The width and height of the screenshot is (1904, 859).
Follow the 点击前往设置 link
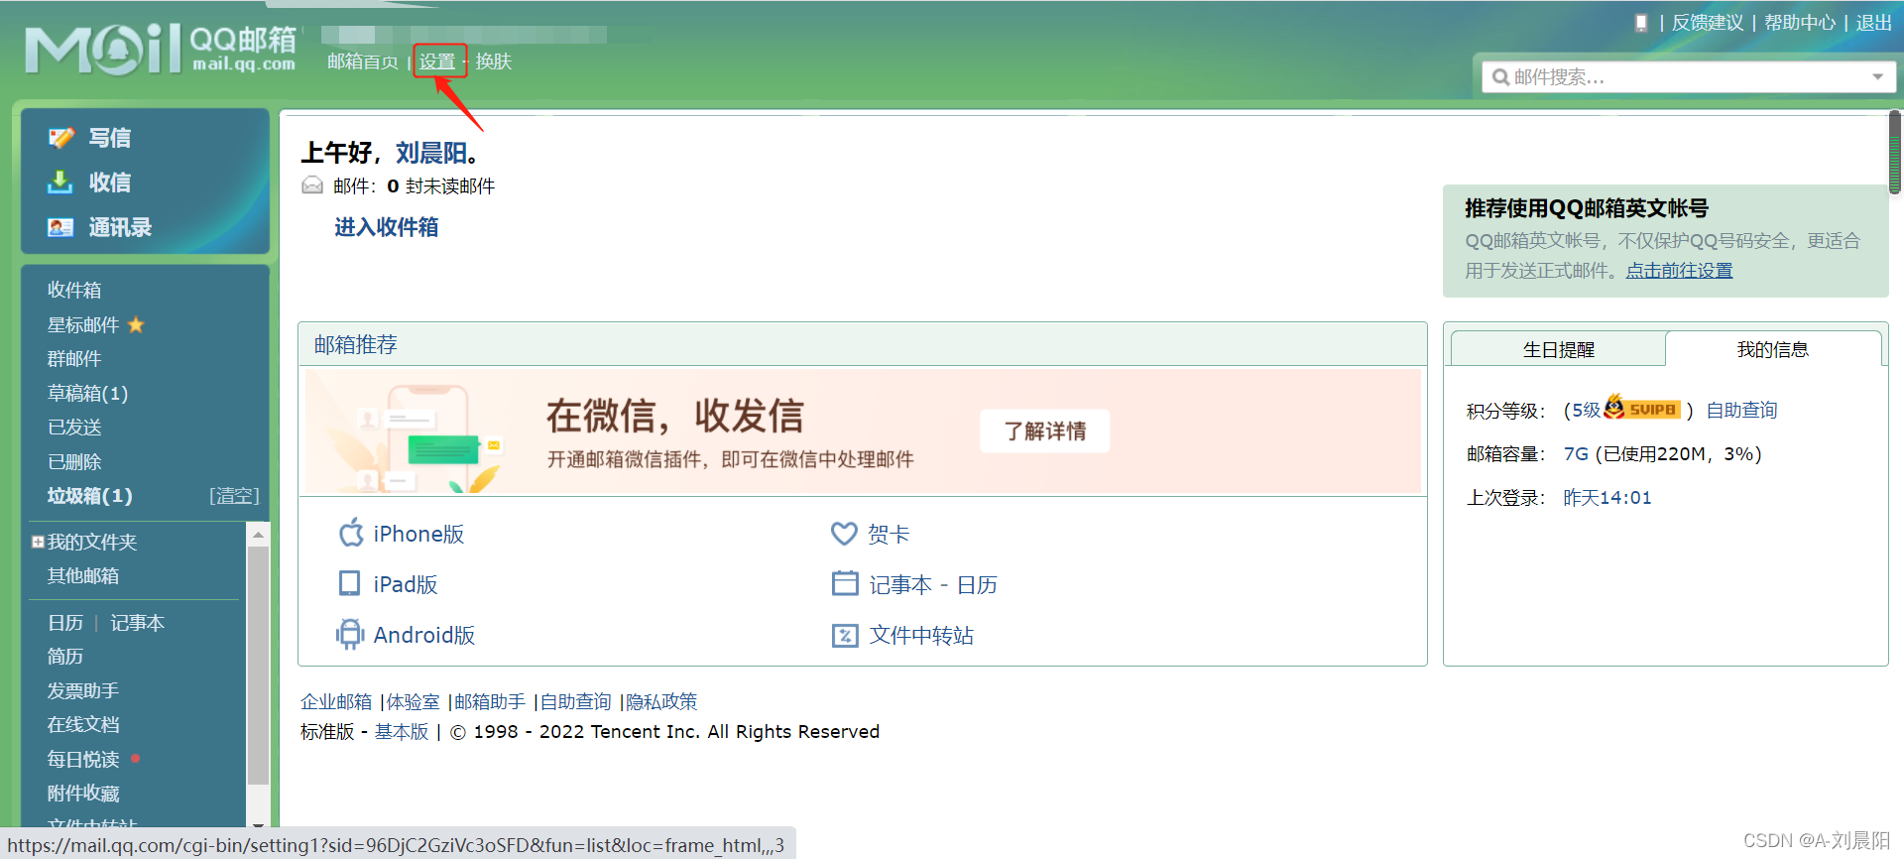[1679, 270]
